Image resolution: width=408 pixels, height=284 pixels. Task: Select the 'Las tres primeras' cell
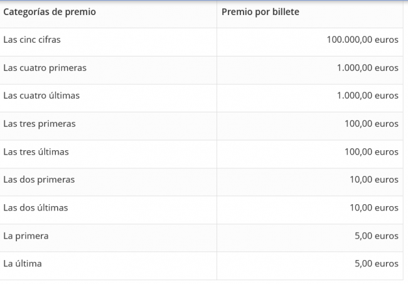click(39, 124)
